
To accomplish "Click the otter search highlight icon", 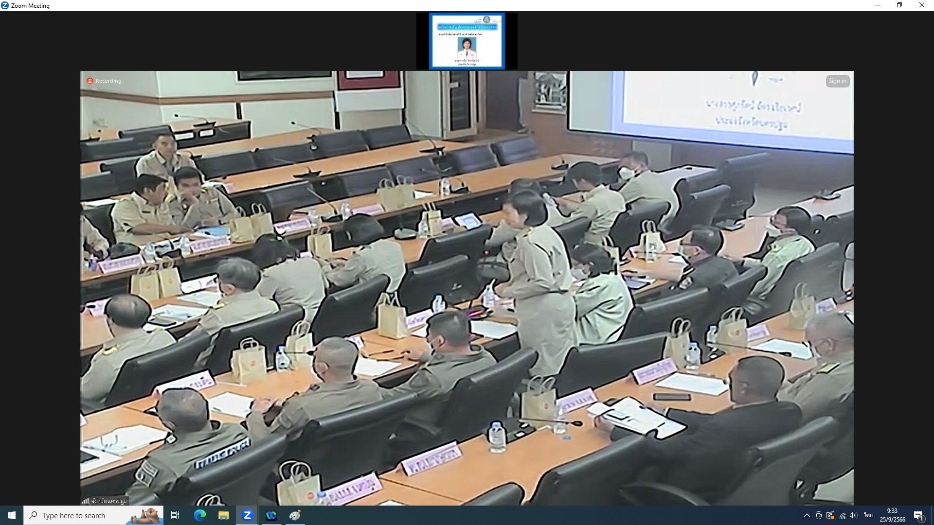I will point(145,516).
